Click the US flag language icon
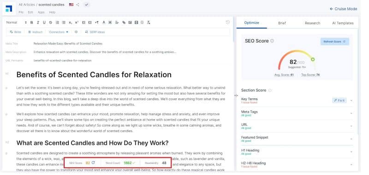 tap(71, 5)
